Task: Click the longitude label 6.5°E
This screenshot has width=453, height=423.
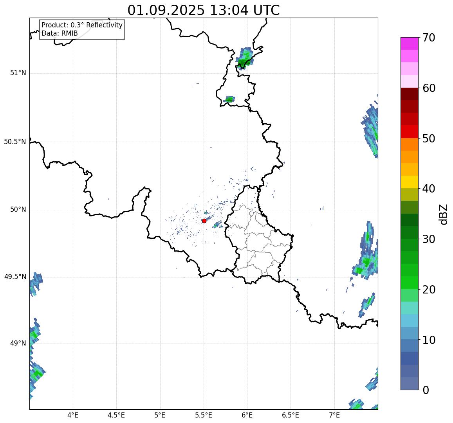Action: [291, 415]
